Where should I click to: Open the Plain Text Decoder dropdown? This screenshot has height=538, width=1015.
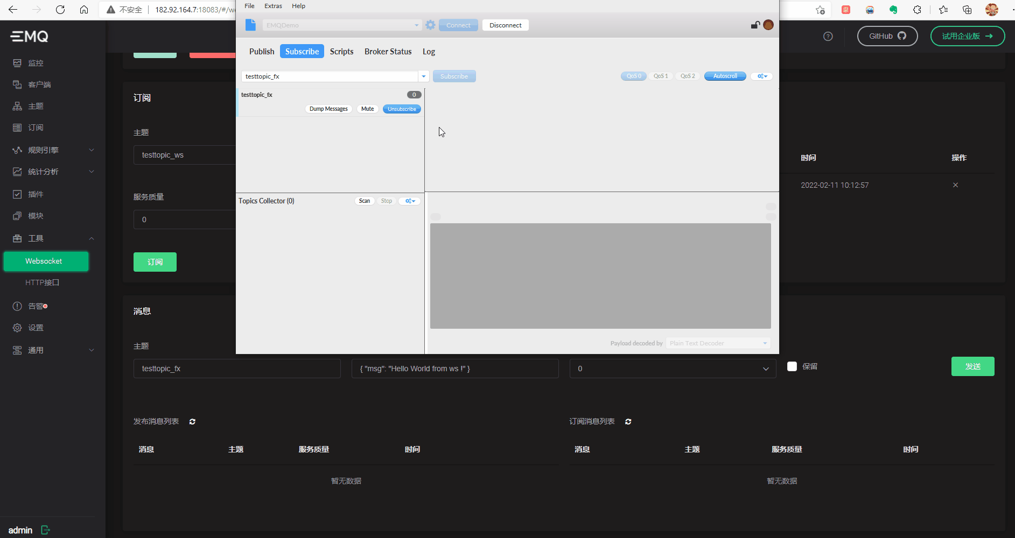pos(718,343)
